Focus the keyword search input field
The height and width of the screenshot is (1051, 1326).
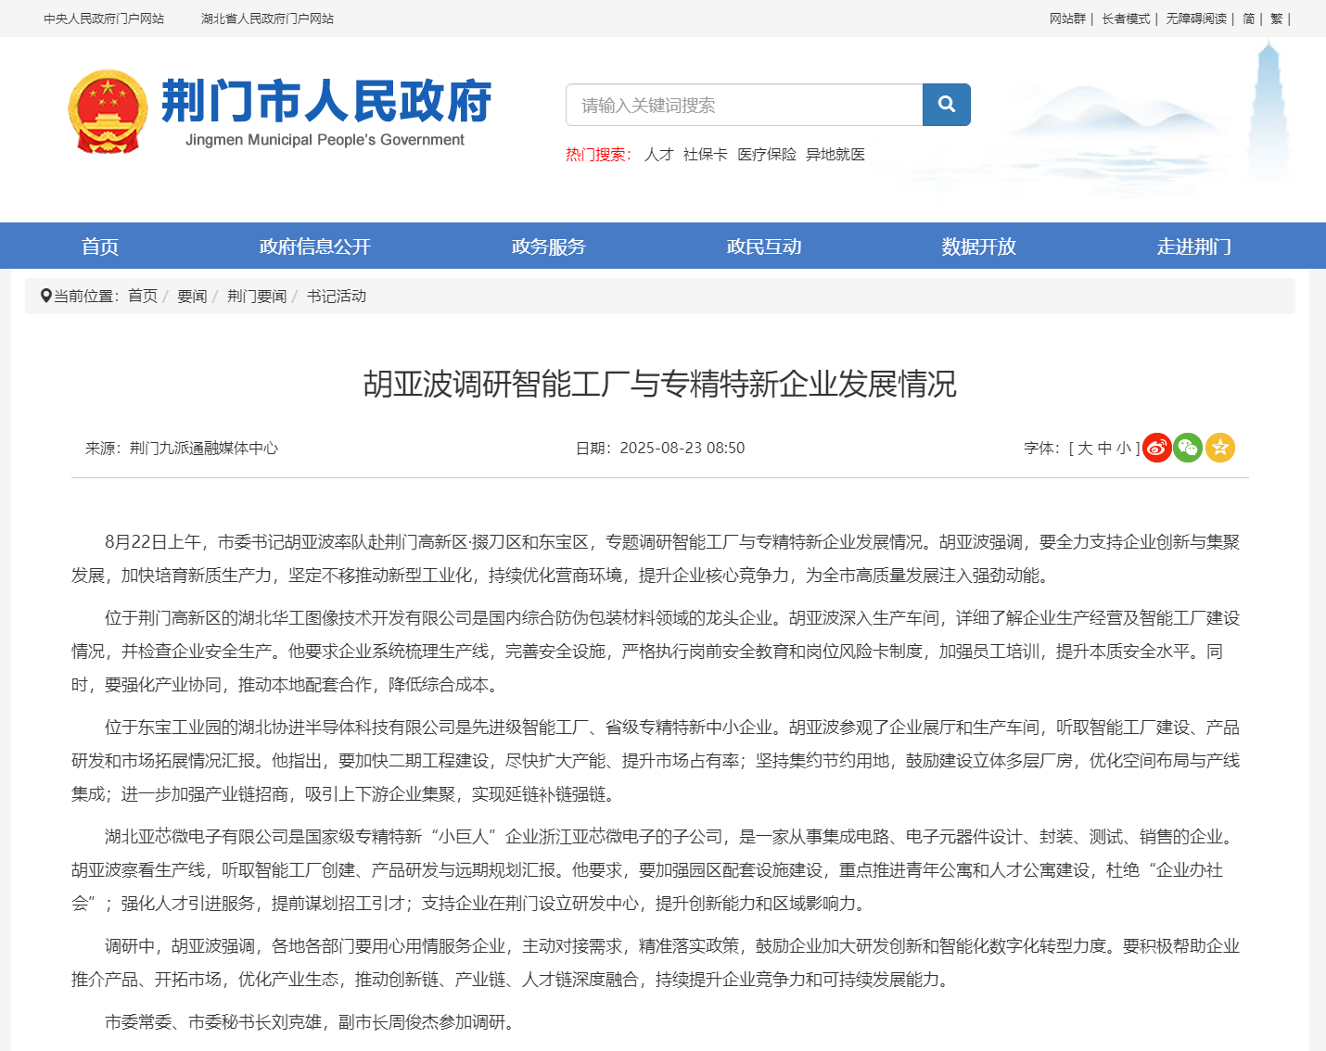(x=744, y=105)
